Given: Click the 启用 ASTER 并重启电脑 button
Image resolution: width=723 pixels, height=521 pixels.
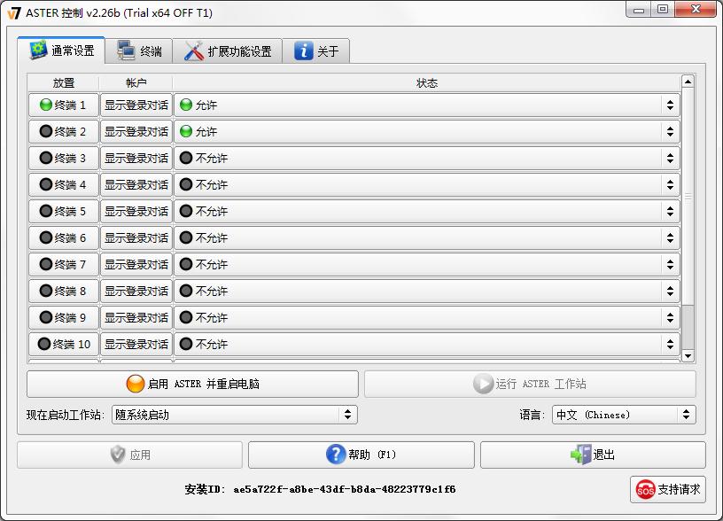Looking at the screenshot, I should tap(193, 384).
